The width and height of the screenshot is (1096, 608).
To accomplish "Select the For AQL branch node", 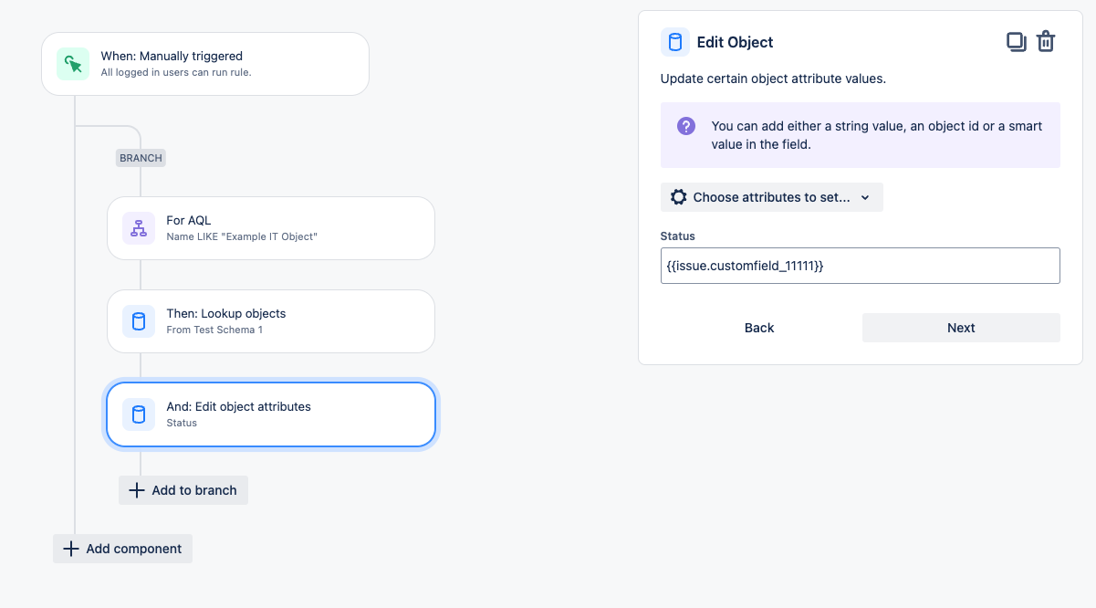I will point(270,227).
